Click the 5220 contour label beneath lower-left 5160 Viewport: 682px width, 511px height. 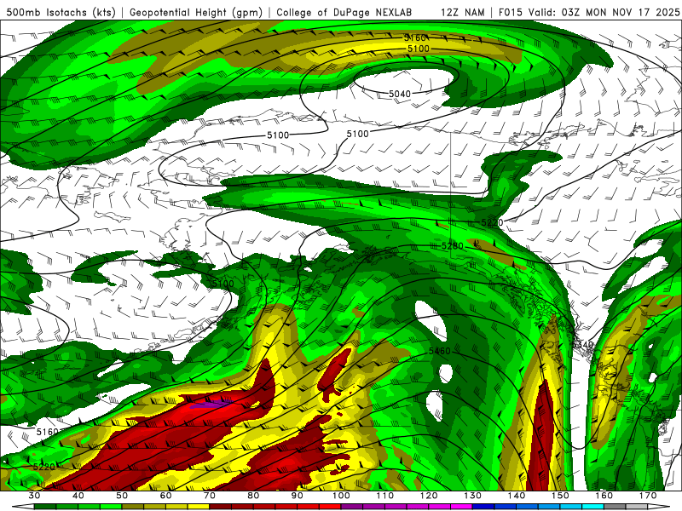click(x=44, y=467)
